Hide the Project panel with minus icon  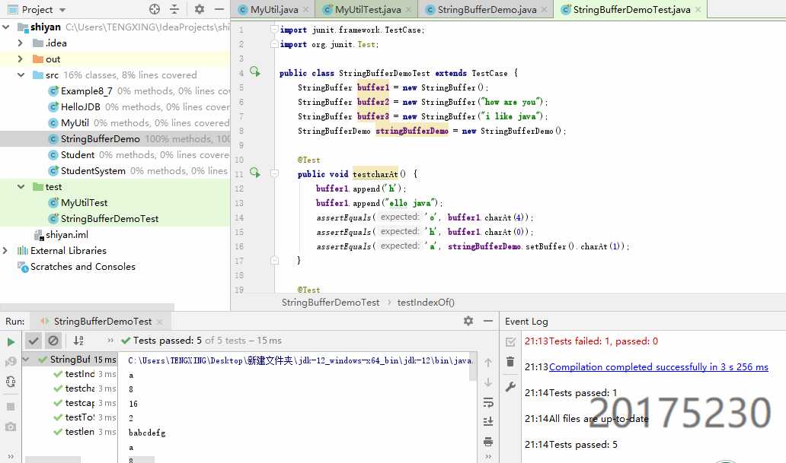[219, 10]
